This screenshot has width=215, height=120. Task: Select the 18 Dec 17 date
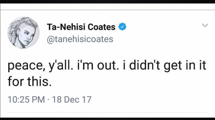pos(72,99)
